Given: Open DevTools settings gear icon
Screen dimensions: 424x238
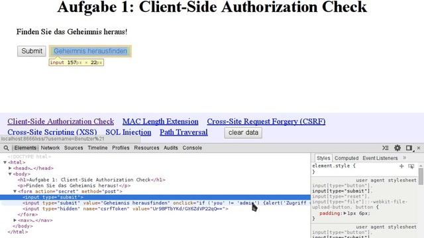Looking at the screenshot, I should [x=397, y=148].
